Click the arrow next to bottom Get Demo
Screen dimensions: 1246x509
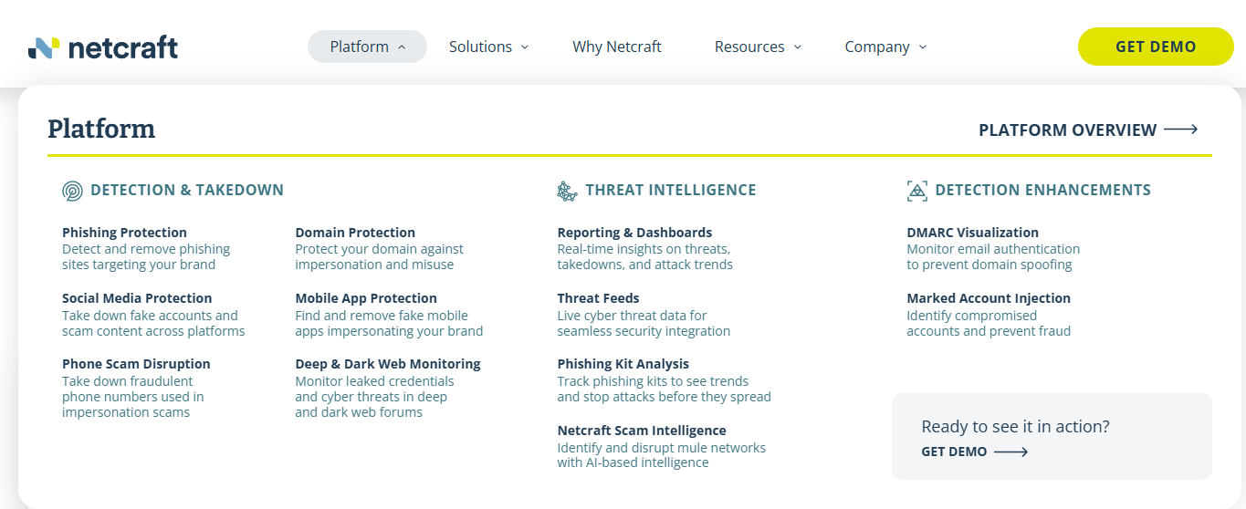click(1010, 452)
